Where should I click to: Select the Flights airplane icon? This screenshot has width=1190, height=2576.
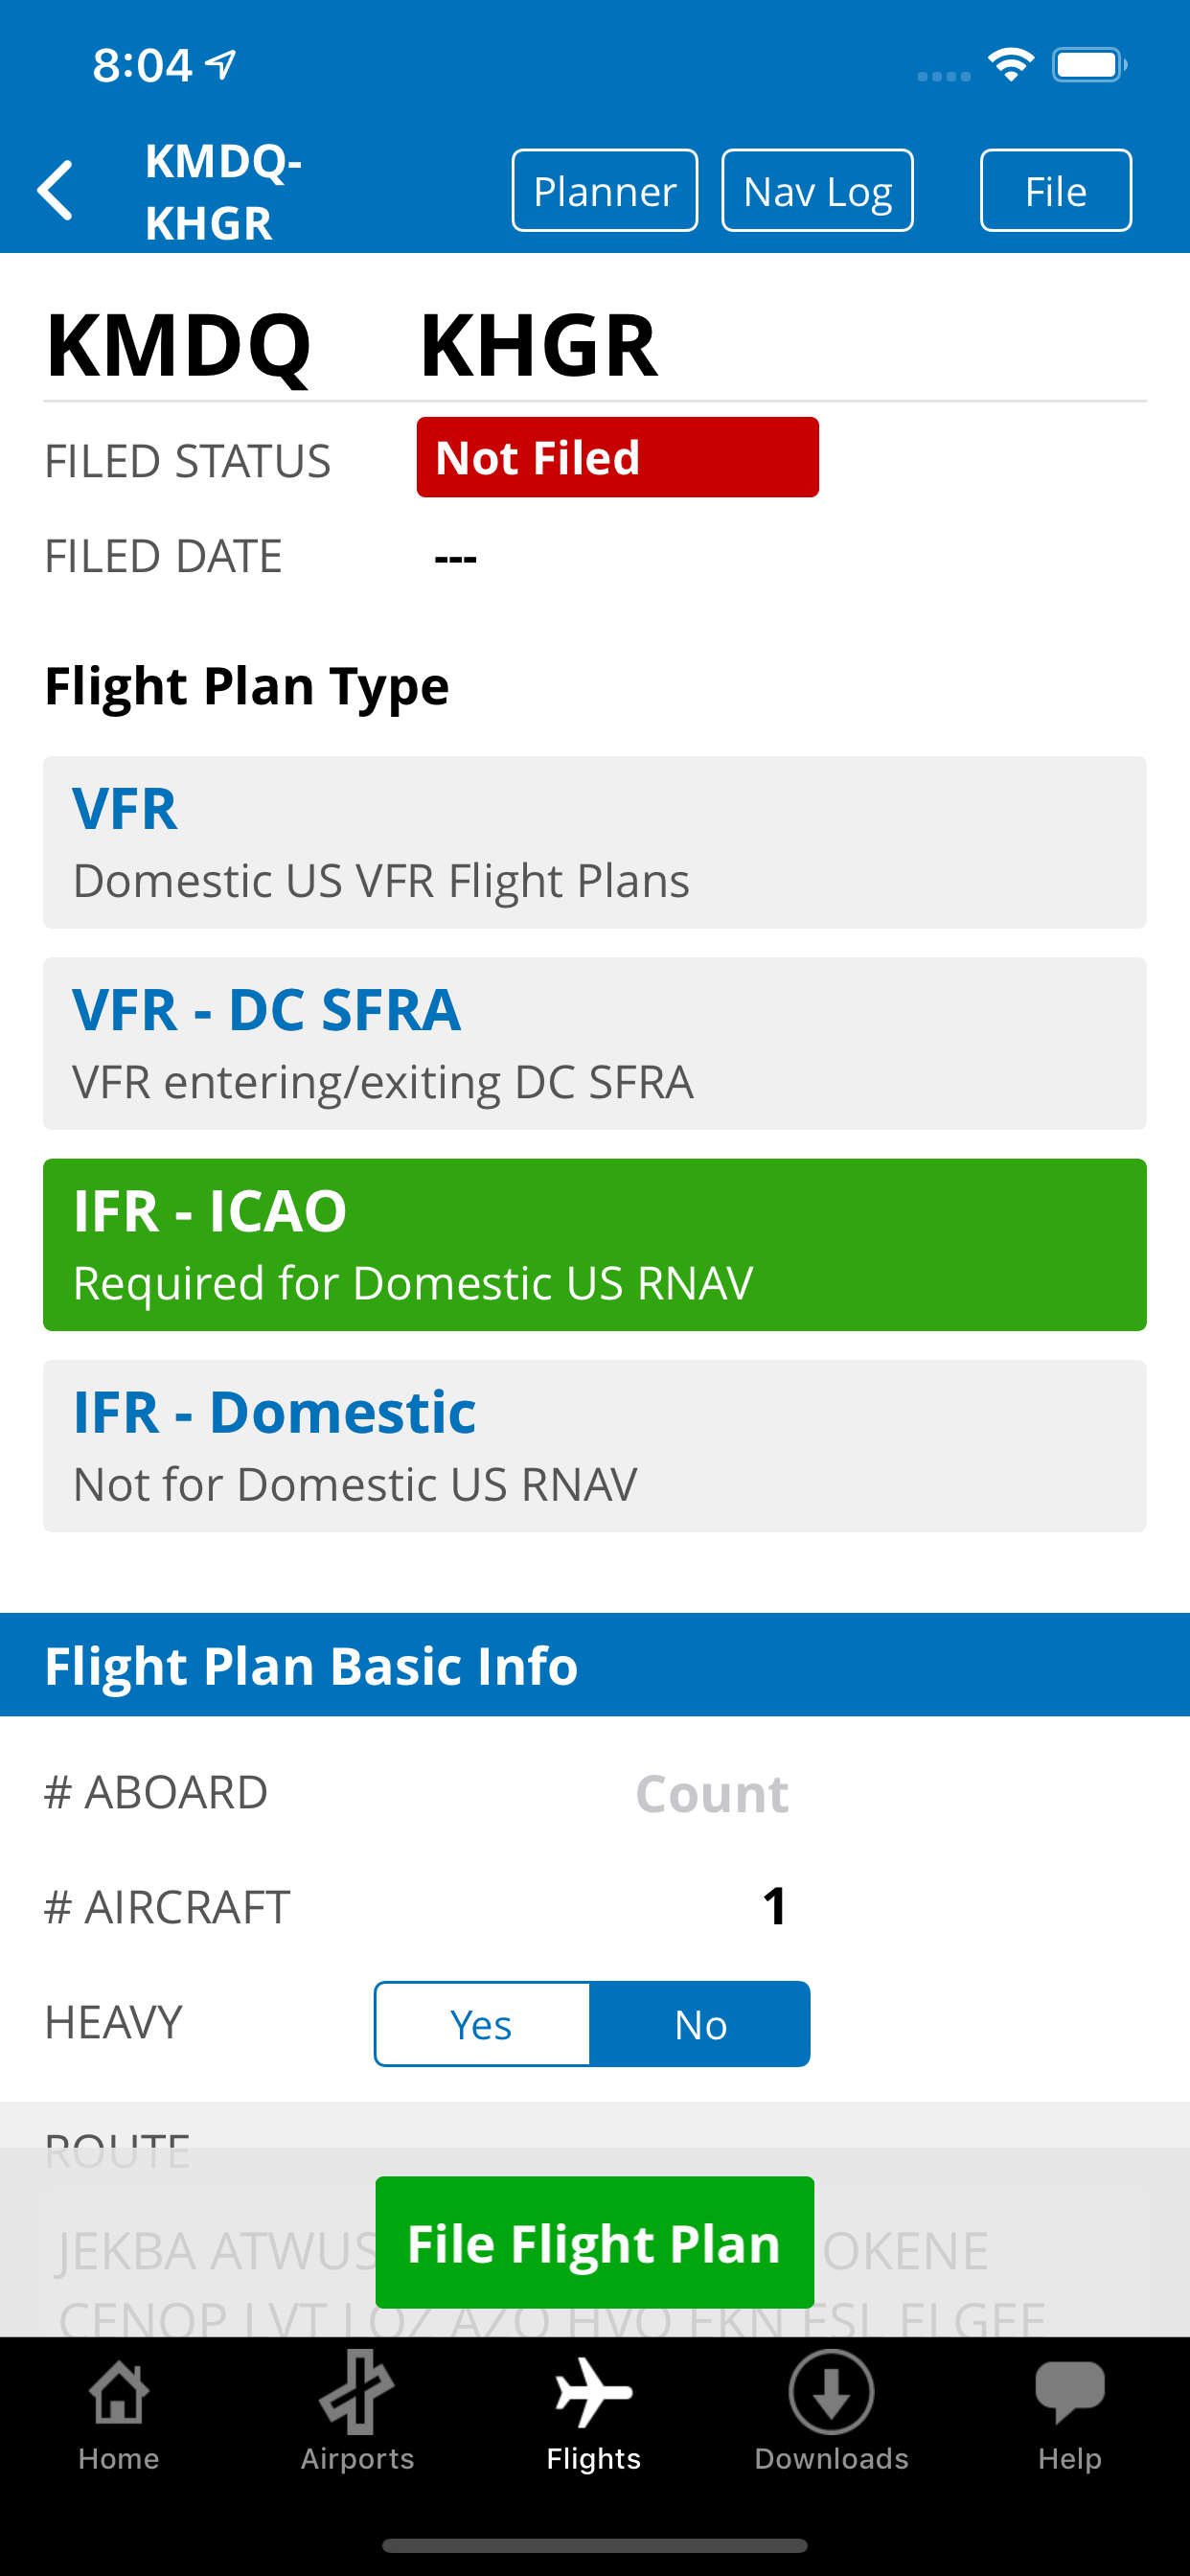[594, 2394]
